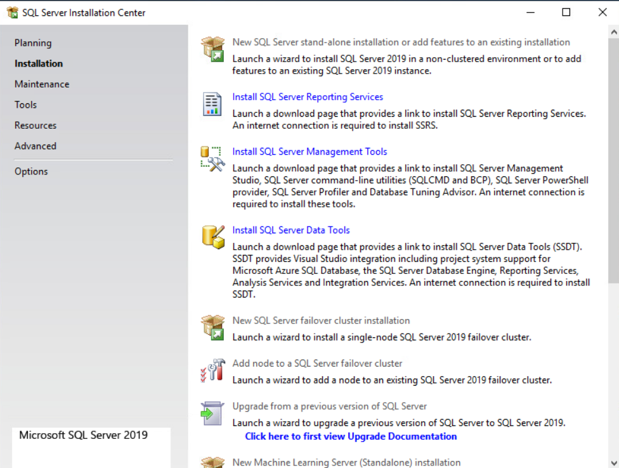Click the Management Tools hammer icon

pos(213,159)
